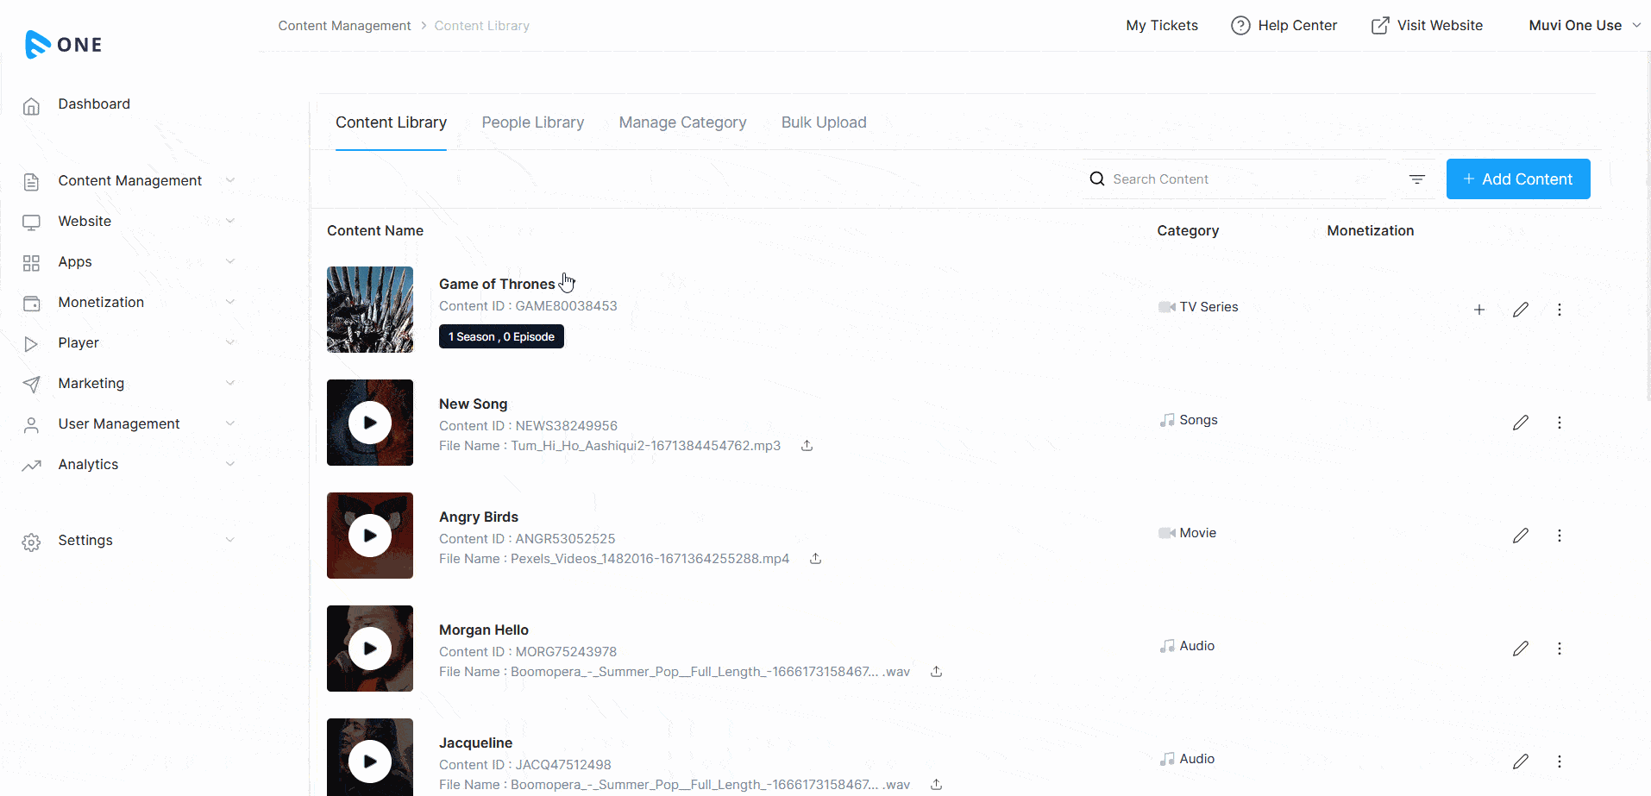Expand the Monetization sidebar chevron
This screenshot has height=796, width=1651.
coord(230,302)
